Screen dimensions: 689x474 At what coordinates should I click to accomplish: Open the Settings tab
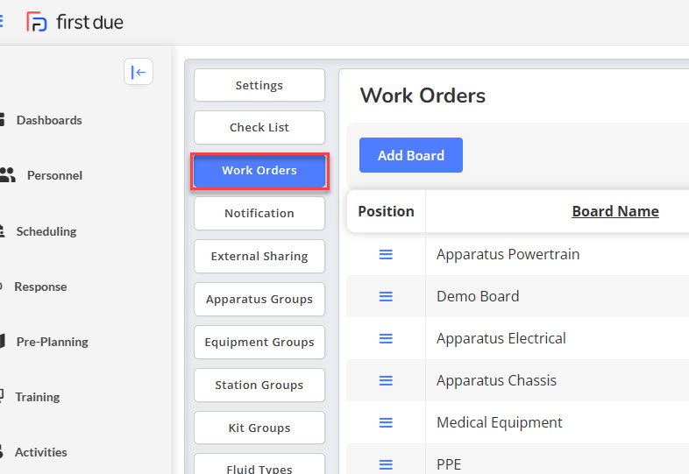[259, 85]
